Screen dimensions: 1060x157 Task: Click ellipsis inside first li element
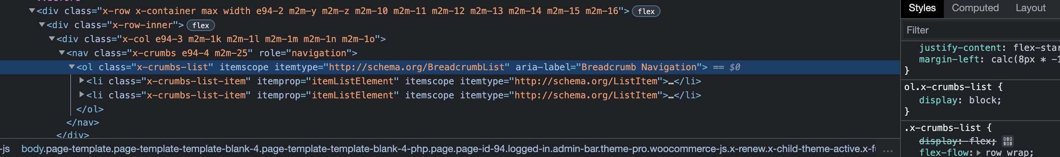pos(671,81)
